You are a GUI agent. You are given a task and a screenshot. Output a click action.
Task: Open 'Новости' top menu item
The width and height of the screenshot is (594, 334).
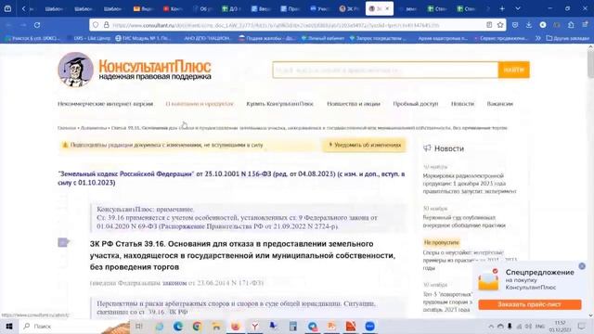(462, 104)
